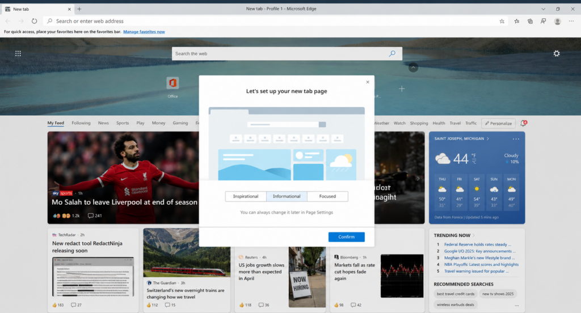Open the Gaming feed tab
The image size is (581, 313).
[x=180, y=123]
